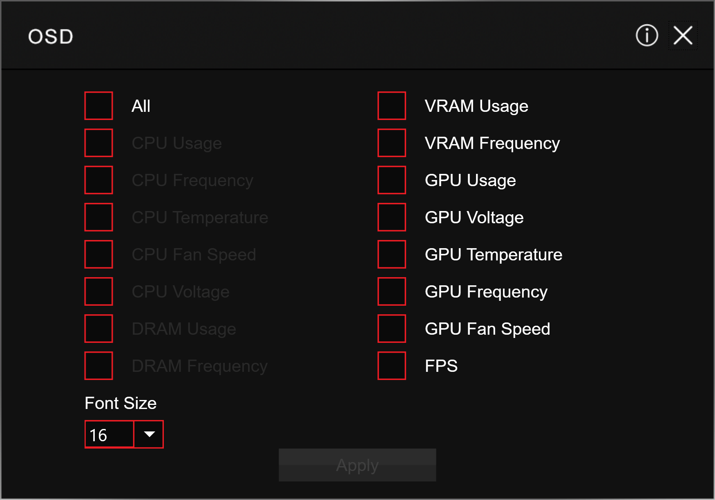Toggle GPU Fan Speed checkbox
This screenshot has height=500, width=715.
(391, 329)
